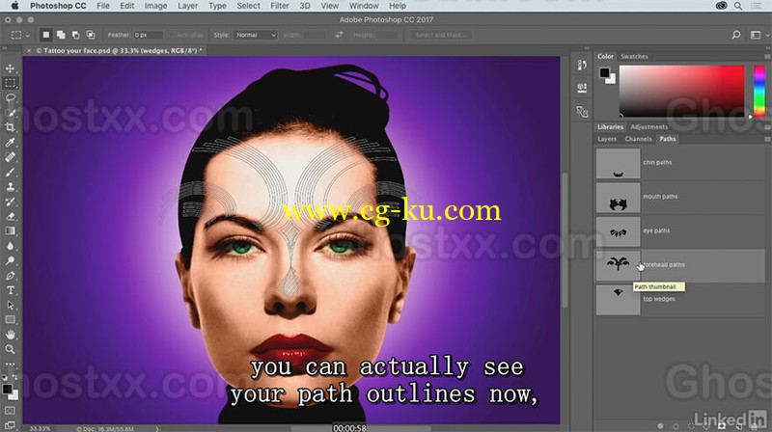Select the Dodge tool

click(x=10, y=260)
